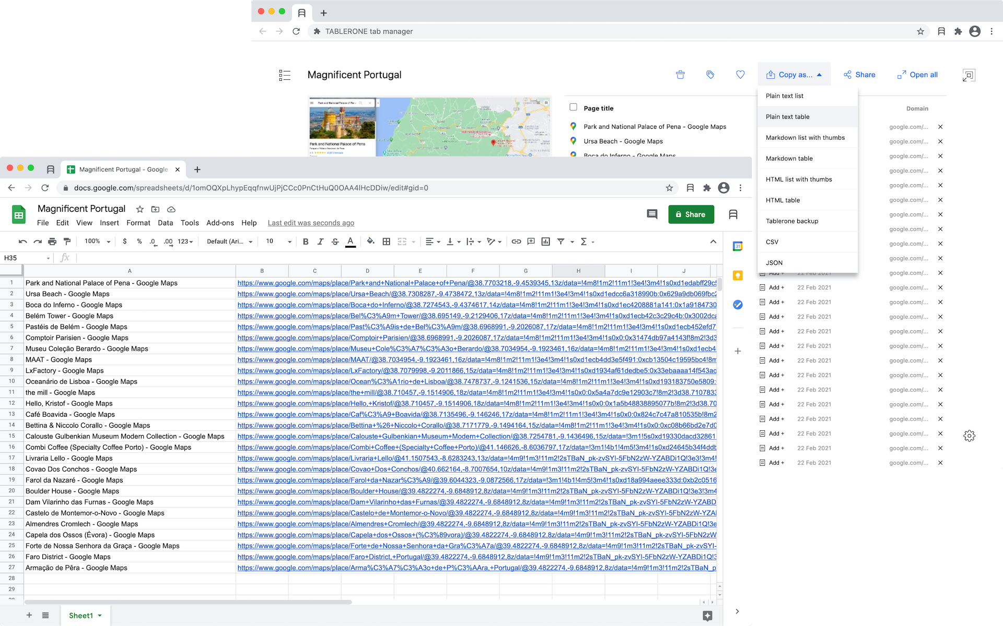Open the zoom 100% dropdown

[98, 242]
